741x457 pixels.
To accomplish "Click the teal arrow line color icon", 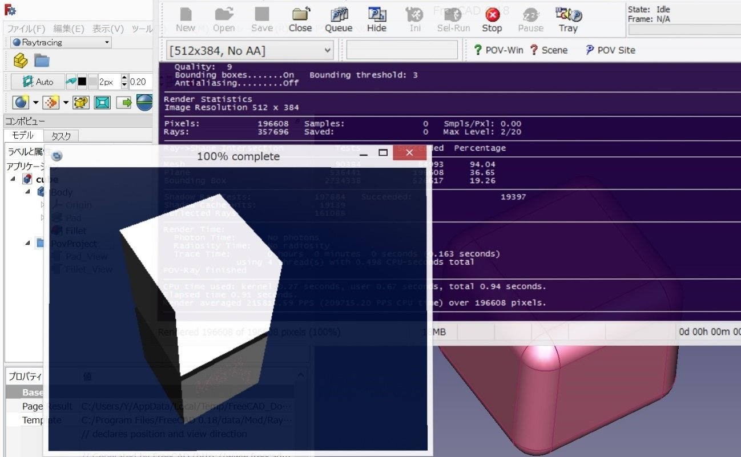I will (x=71, y=82).
